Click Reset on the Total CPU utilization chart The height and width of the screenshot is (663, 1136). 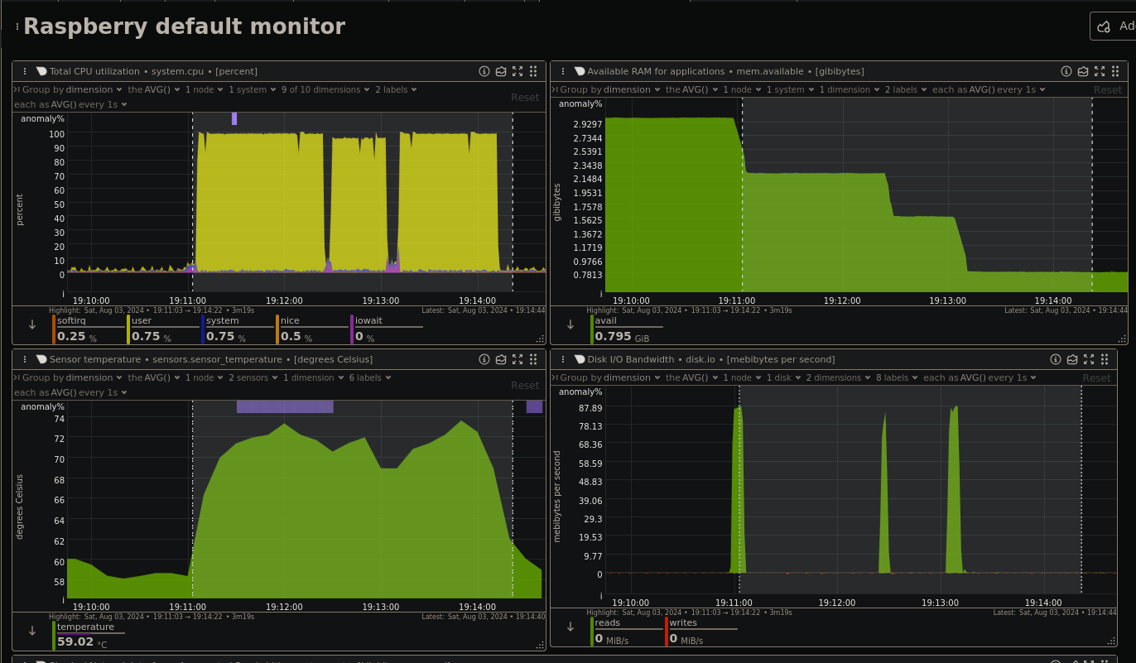tap(525, 98)
